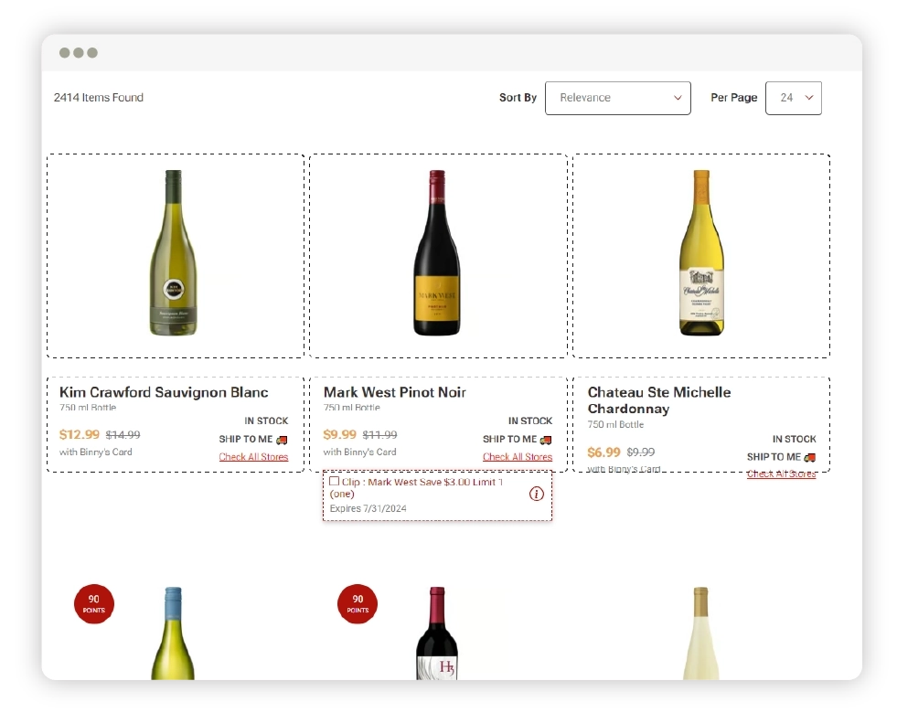
Task: Tick the Mark West Save $3.00 clip checkbox
Action: (x=335, y=481)
